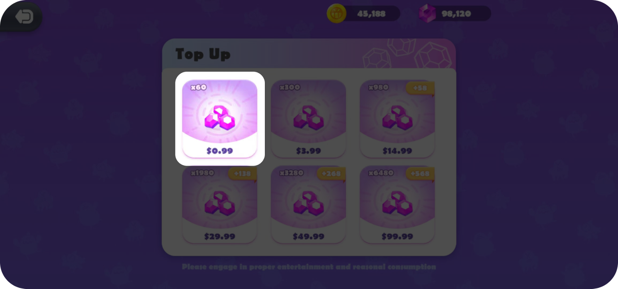Select the gem pile in x3280 pack

pyautogui.click(x=309, y=203)
